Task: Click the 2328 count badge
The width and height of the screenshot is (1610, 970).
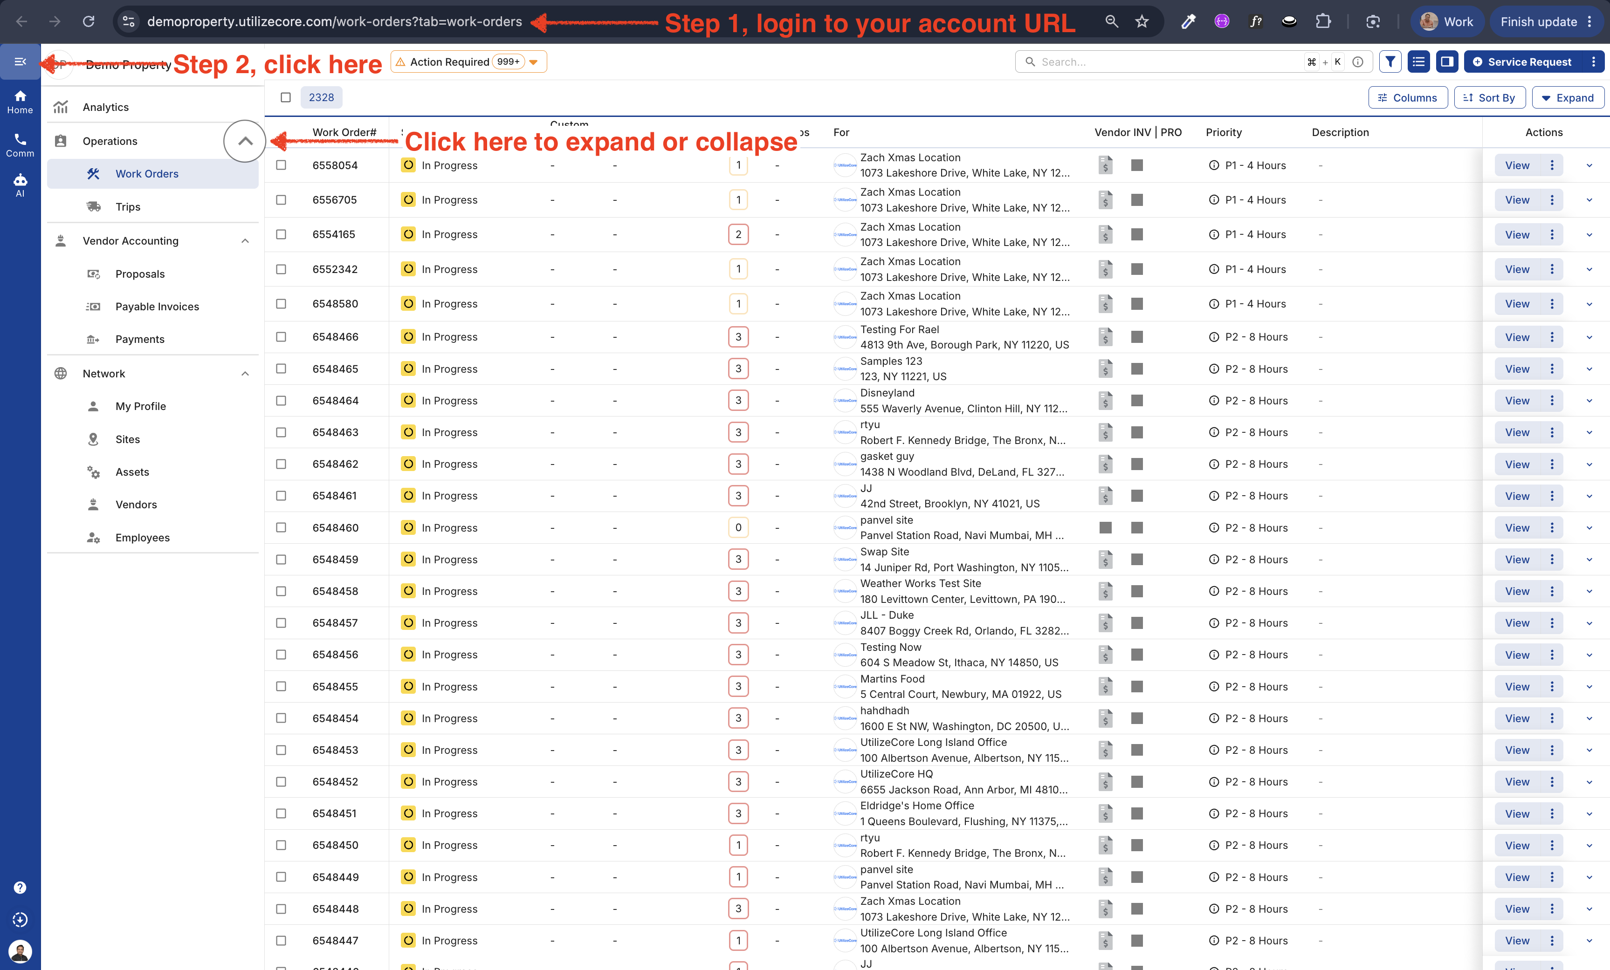Action: pos(322,97)
